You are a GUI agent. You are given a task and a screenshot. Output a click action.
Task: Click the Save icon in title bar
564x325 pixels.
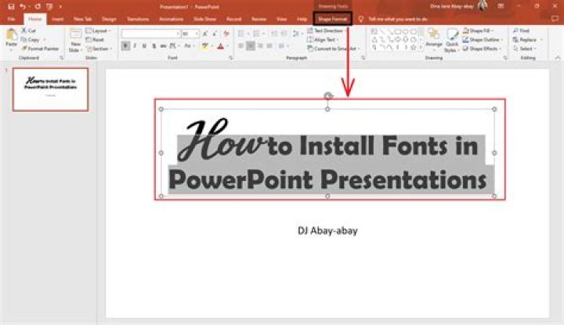10,5
